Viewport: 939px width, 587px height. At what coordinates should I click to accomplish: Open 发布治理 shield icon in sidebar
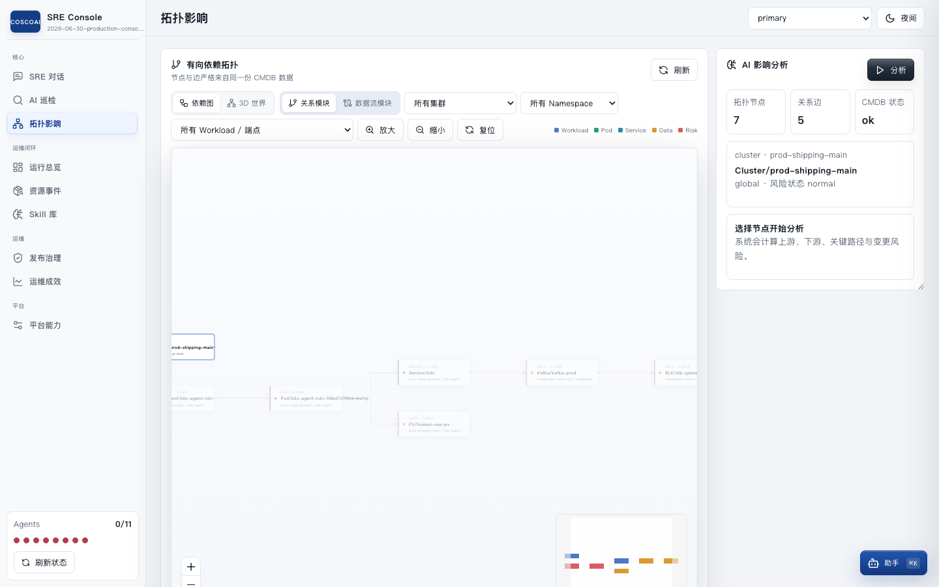18,258
